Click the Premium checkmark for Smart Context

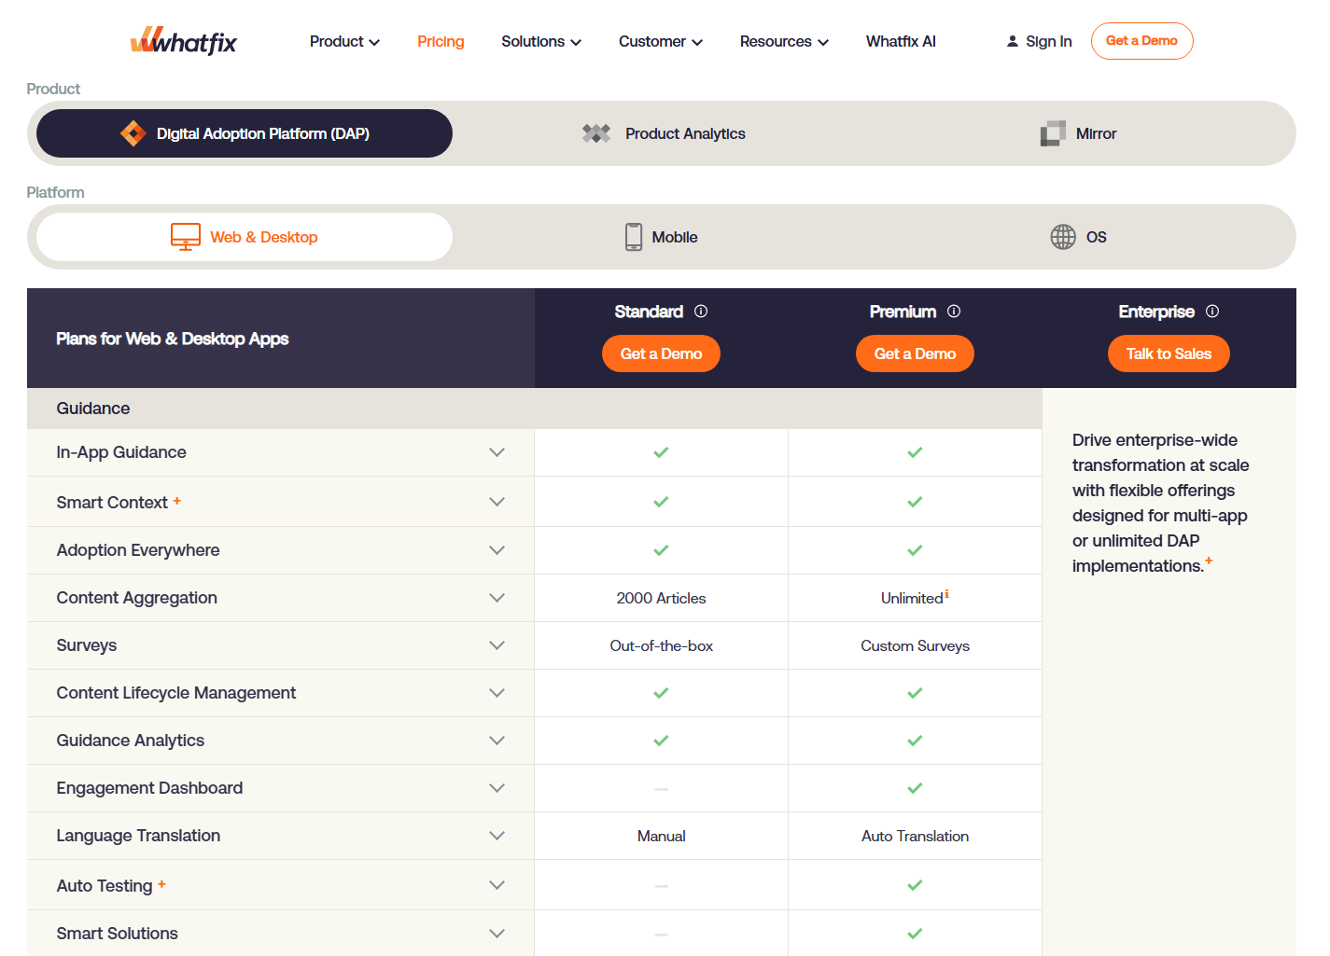click(915, 502)
